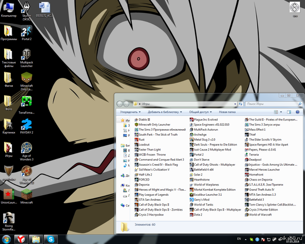This screenshot has width=305, height=244.
Task: Select the Portal 2 desktop icon
Action: 26,32
